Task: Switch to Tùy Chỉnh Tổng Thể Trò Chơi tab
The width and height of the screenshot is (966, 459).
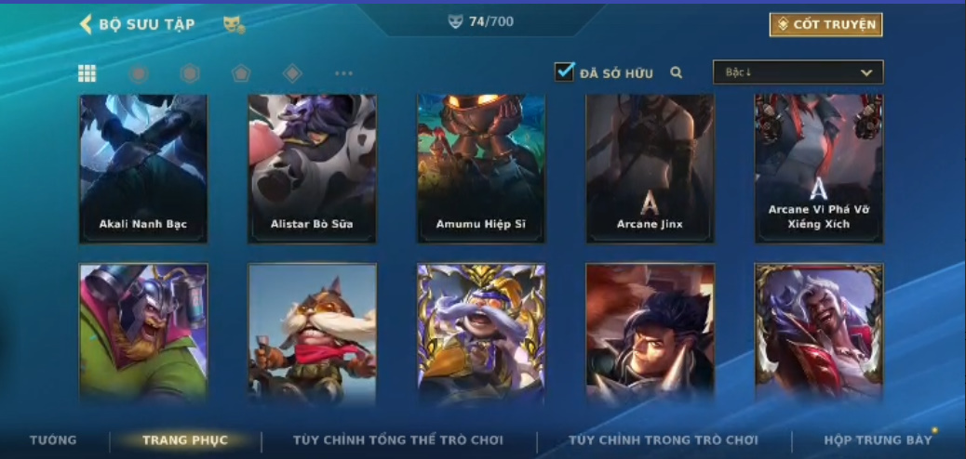Action: point(398,439)
